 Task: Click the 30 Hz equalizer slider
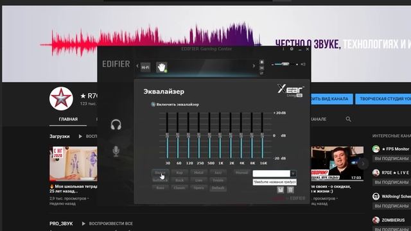[167, 135]
